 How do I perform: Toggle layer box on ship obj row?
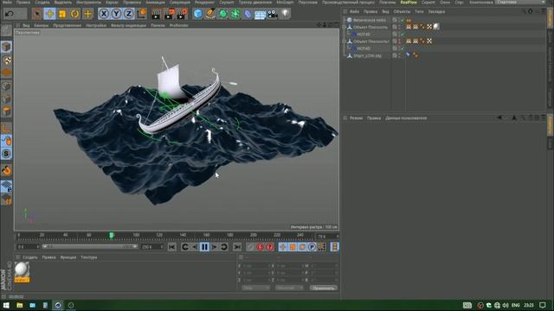point(395,55)
